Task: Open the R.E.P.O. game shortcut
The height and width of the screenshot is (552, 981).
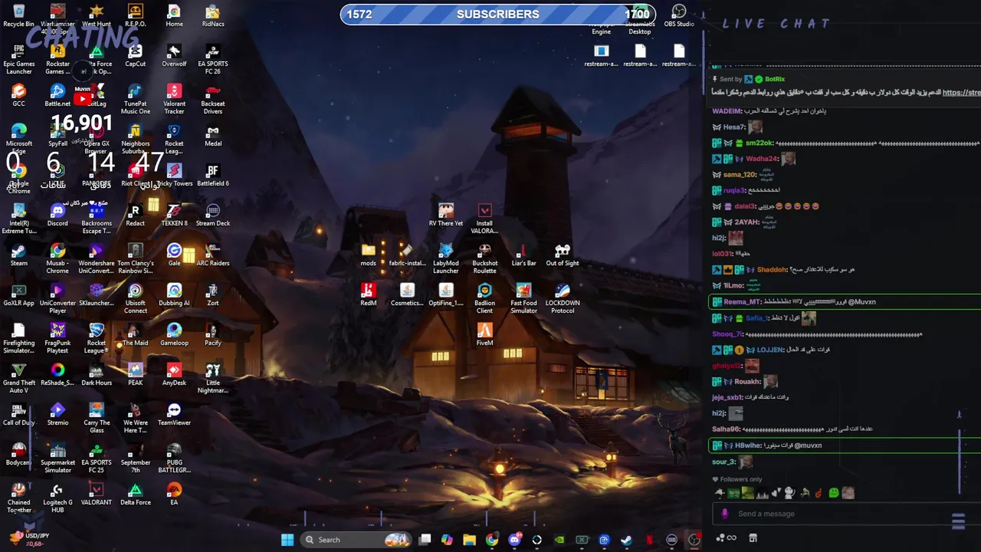Action: tap(135, 15)
